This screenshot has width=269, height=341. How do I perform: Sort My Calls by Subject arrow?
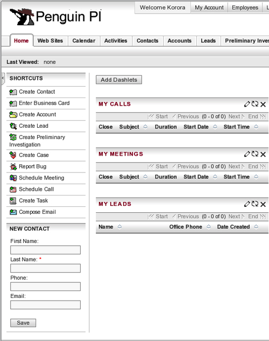[145, 127]
